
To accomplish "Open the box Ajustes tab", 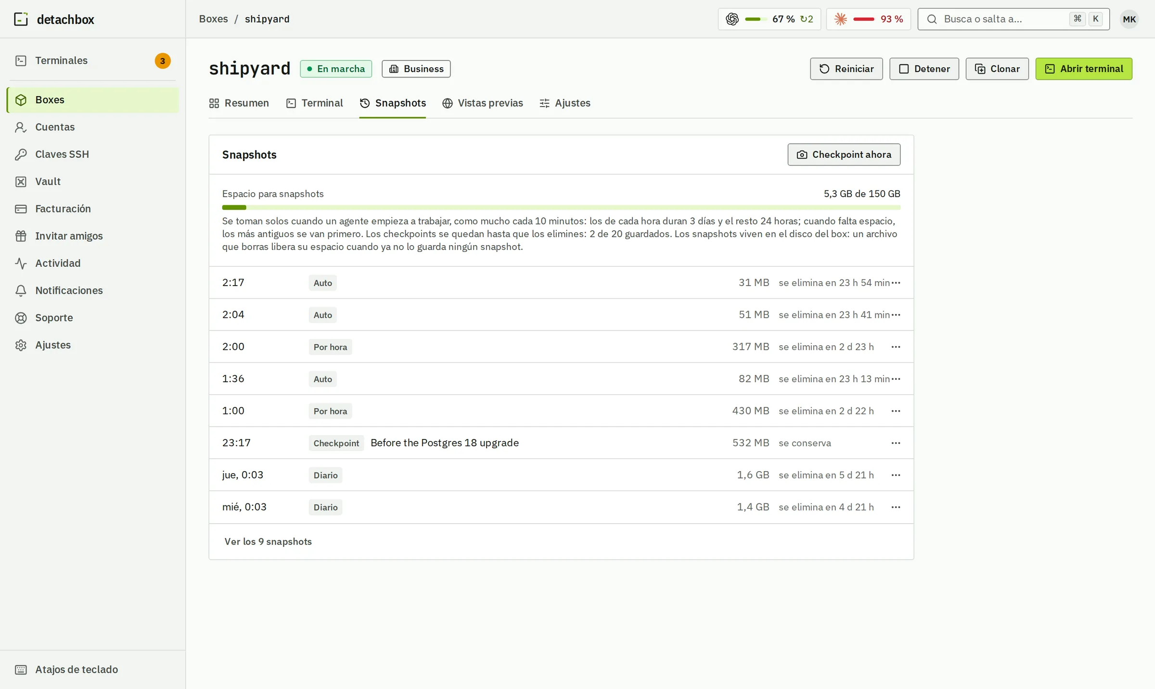I will [565, 103].
